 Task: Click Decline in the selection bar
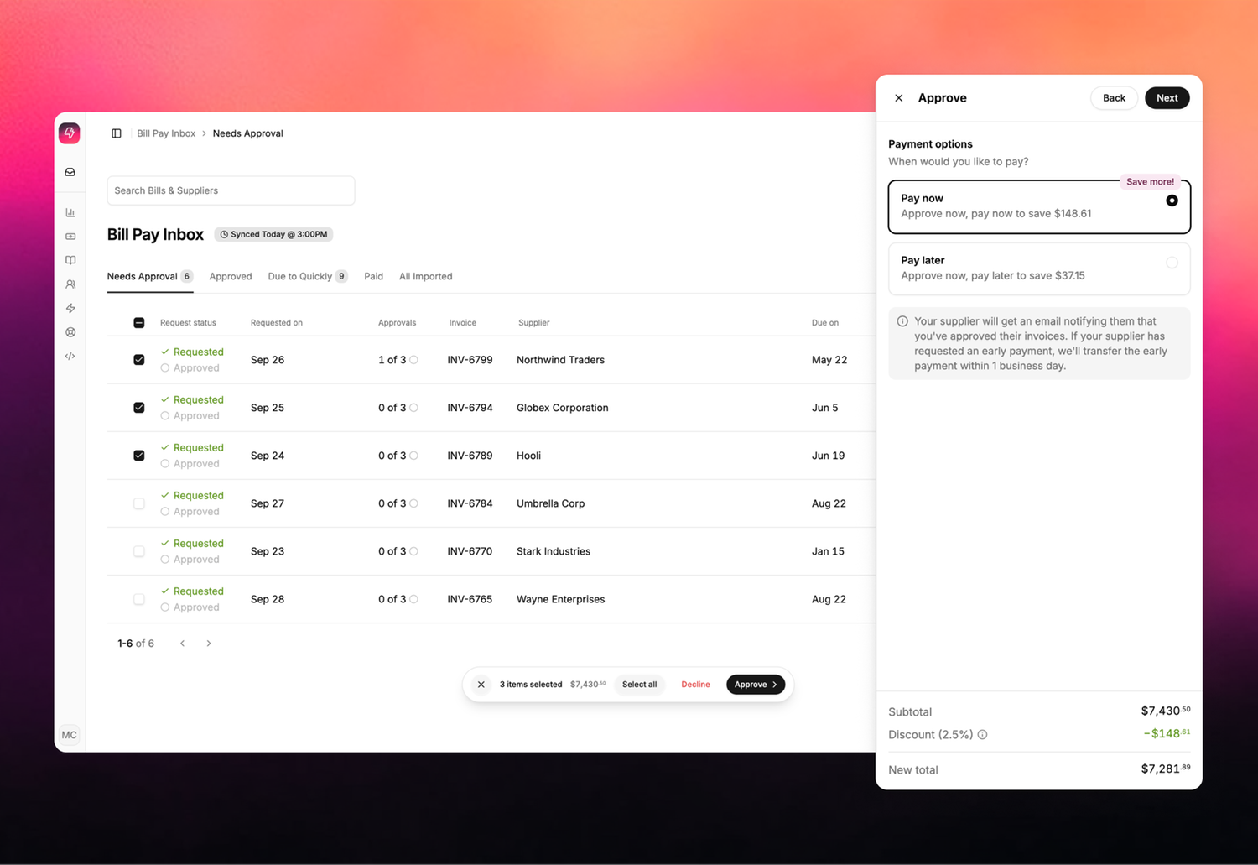tap(695, 685)
